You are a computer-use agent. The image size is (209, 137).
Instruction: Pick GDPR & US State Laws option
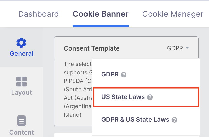[x=146, y=120]
